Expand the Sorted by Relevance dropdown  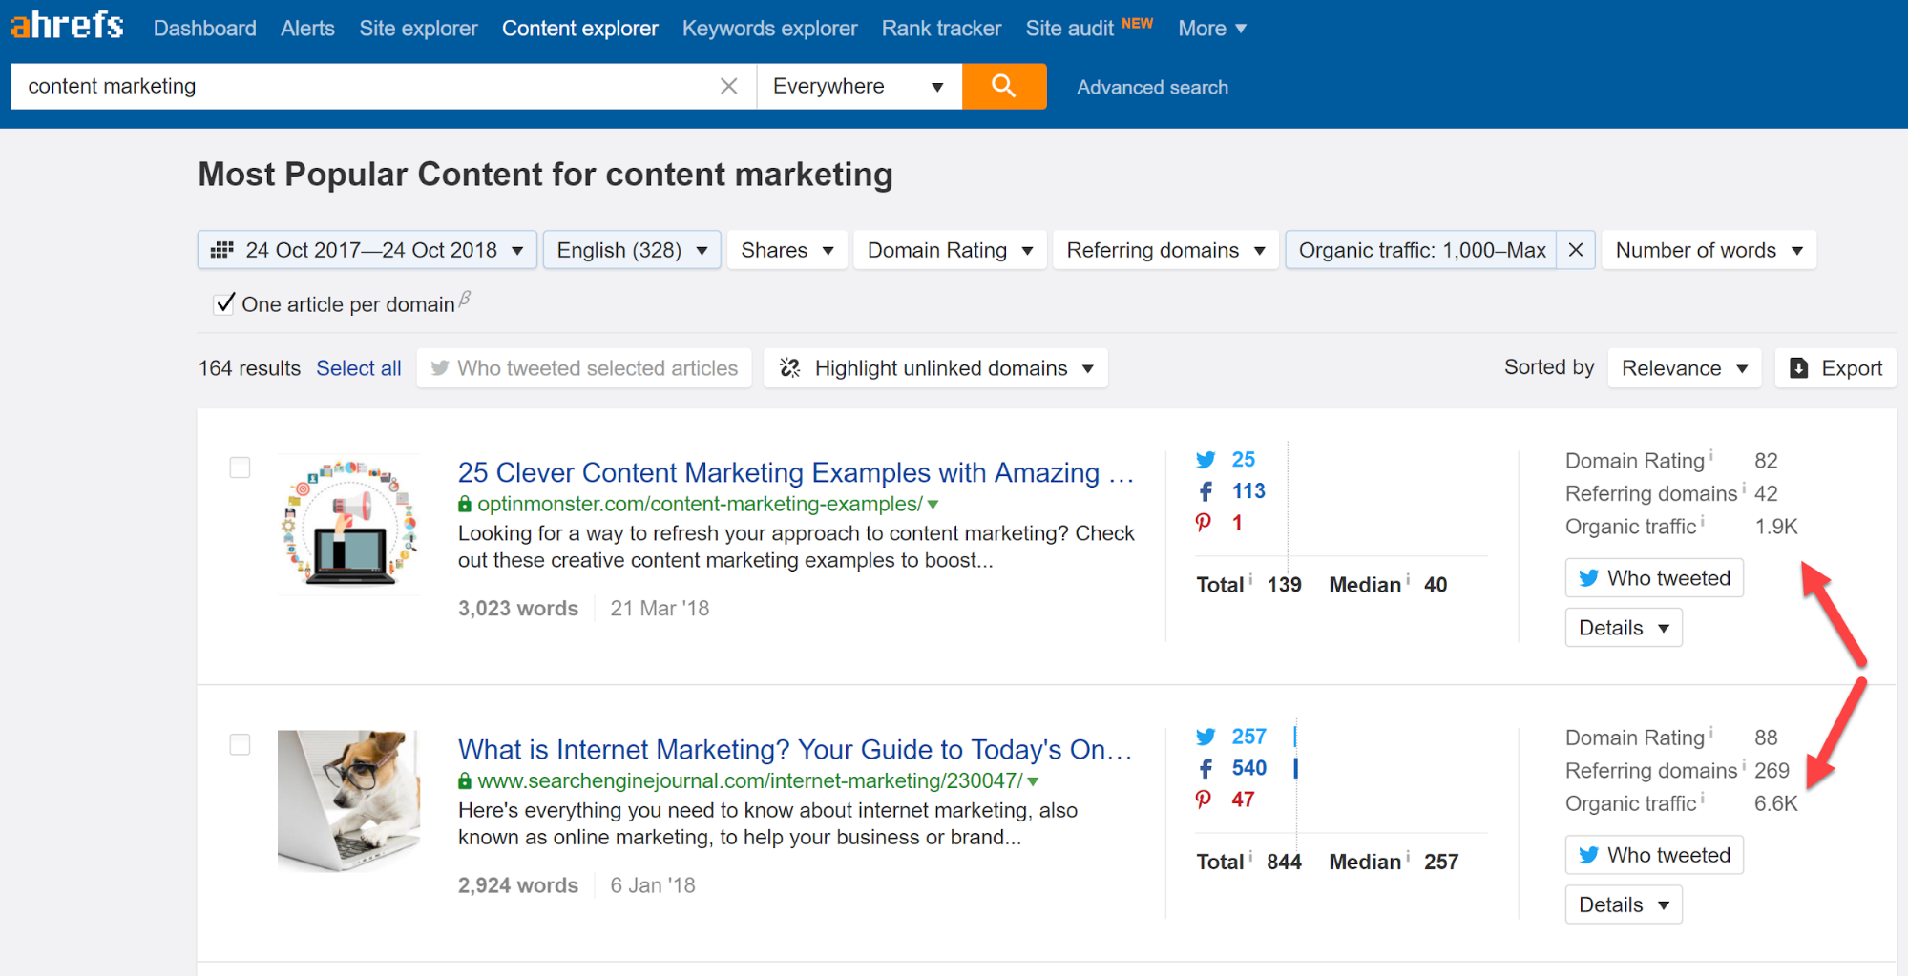1684,368
